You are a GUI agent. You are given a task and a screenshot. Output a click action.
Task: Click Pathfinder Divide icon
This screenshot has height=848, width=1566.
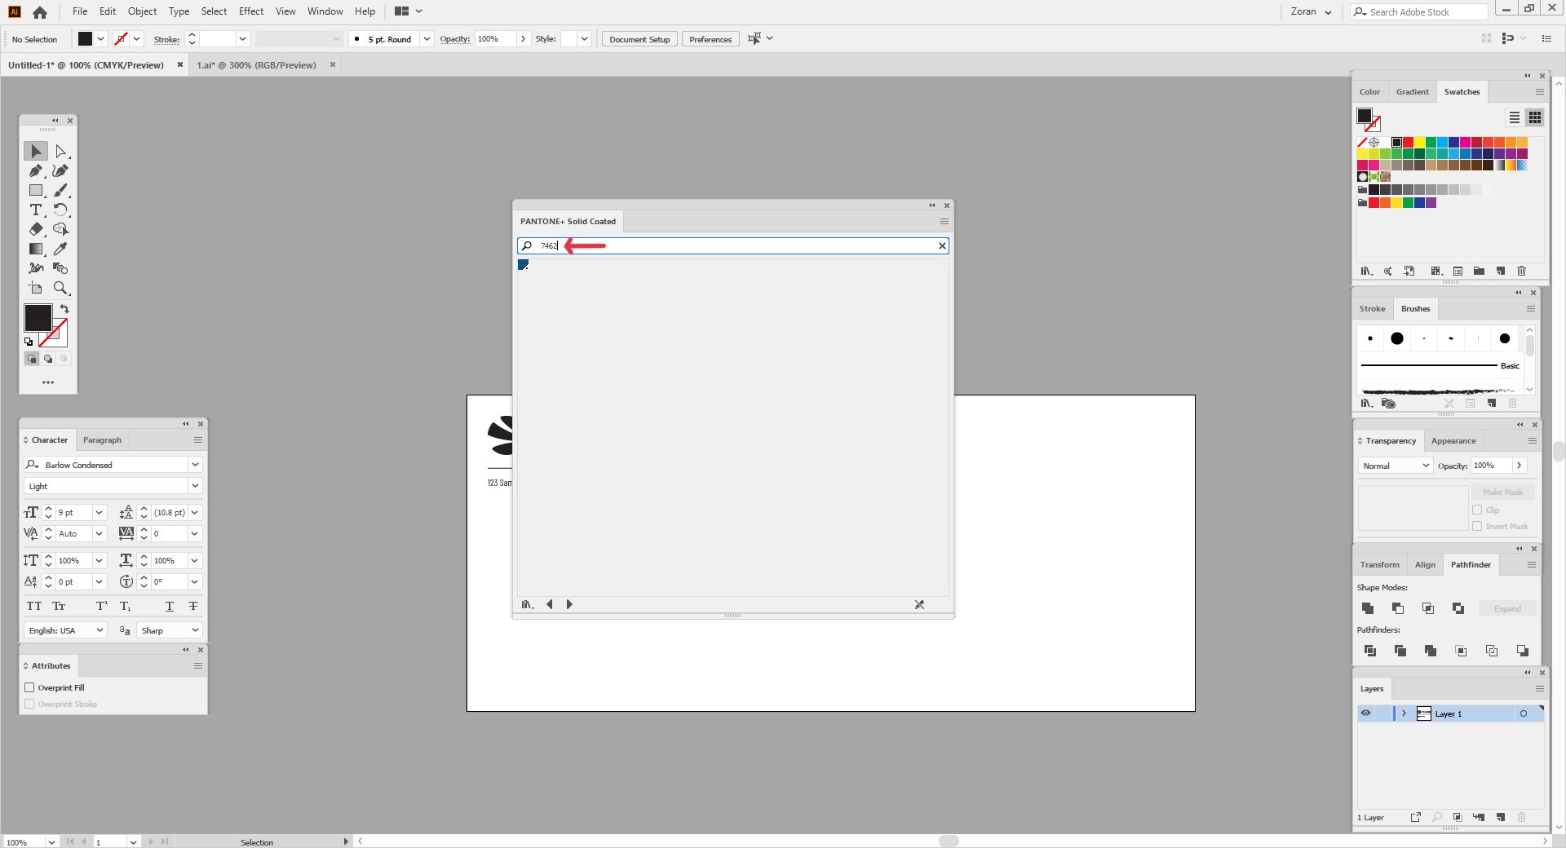pyautogui.click(x=1369, y=651)
